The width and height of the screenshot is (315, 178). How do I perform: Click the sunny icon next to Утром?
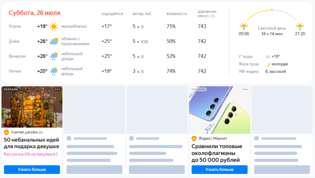pos(54,26)
